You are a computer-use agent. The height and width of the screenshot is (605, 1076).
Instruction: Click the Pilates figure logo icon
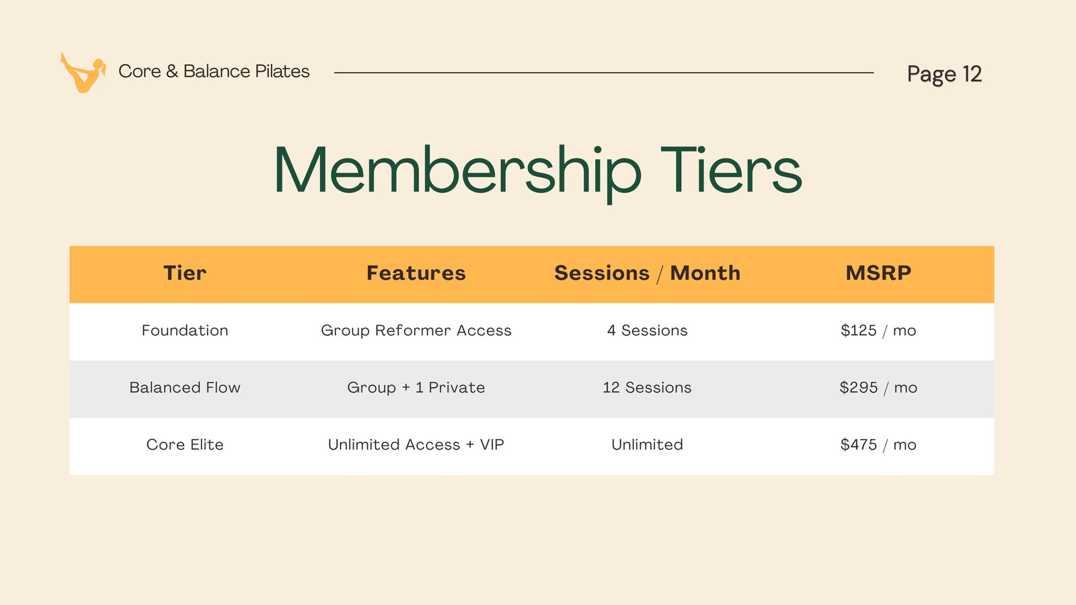tap(83, 73)
